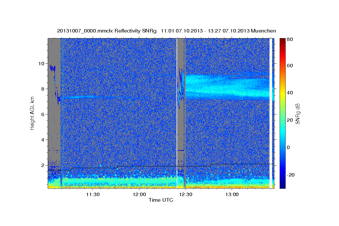The height and width of the screenshot is (226, 339).
Task: Click the 13:00 time tick label
Action: [x=232, y=194]
